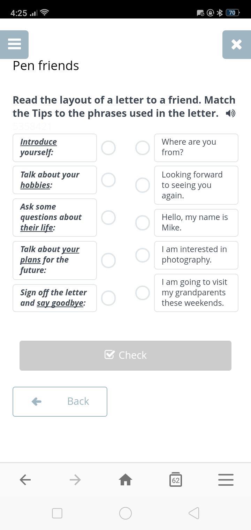The image size is (251, 530).
Task: Click the Back button
Action: coord(60,402)
